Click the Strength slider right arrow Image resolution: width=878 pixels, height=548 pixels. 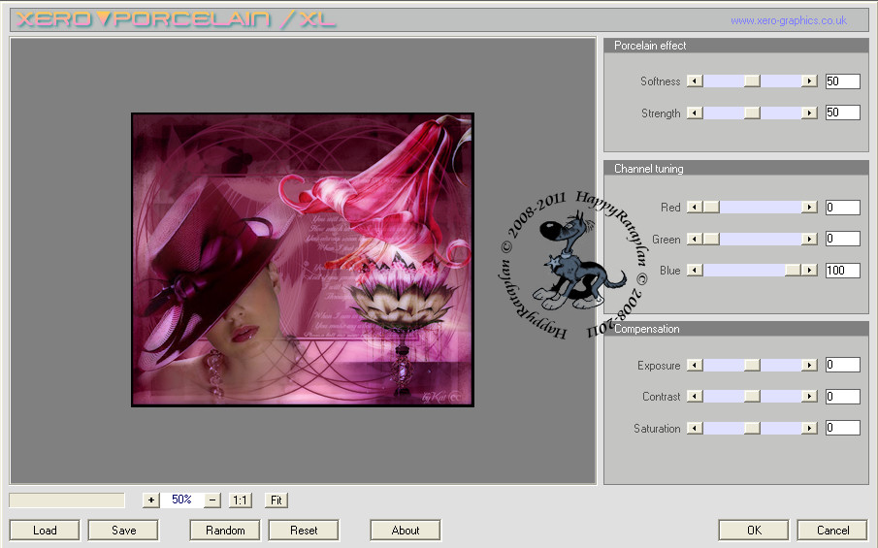tap(809, 113)
